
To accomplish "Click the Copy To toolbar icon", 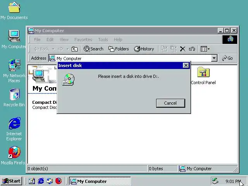I will pos(174,49).
